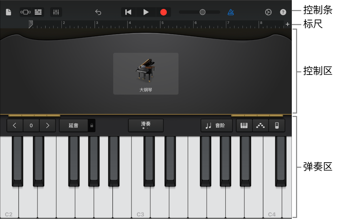Select the 大钢琴 instrument thumbnail
The image size is (340, 219).
pyautogui.click(x=146, y=73)
